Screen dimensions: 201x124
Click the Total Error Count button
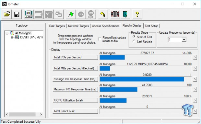point(75,111)
